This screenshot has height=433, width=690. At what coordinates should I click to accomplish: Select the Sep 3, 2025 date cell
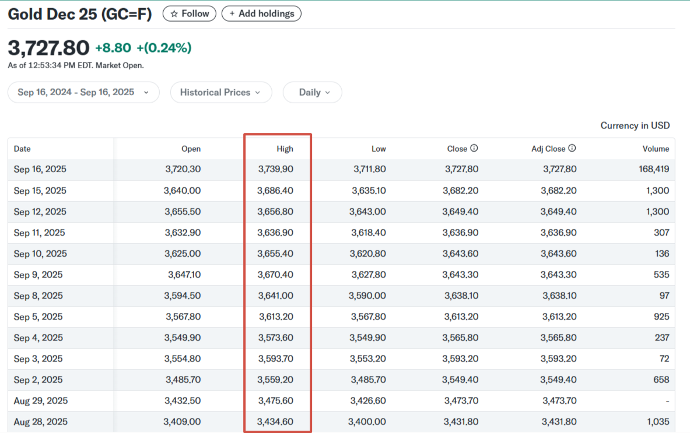(x=38, y=358)
